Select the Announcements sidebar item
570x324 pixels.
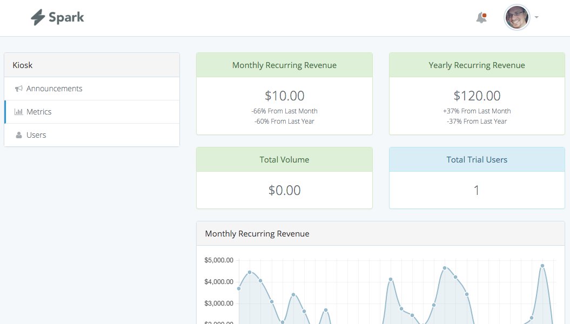(54, 88)
